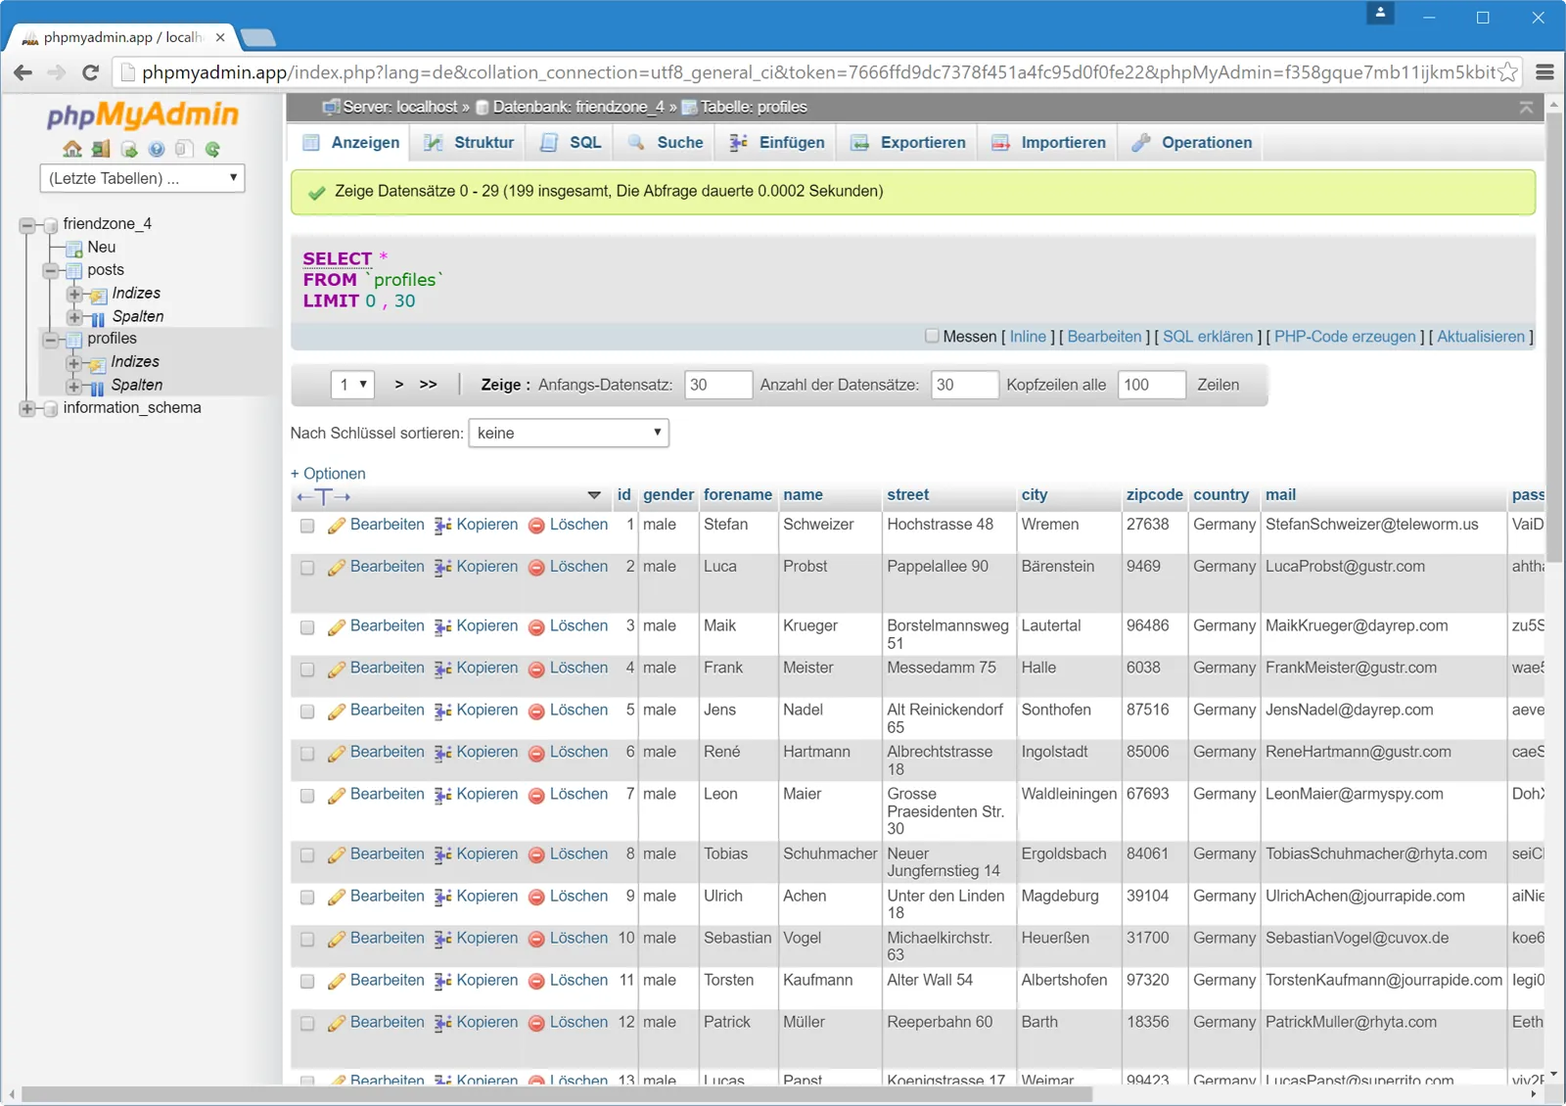The height and width of the screenshot is (1106, 1566).
Task: Switch to the SQL tab
Action: (x=571, y=143)
